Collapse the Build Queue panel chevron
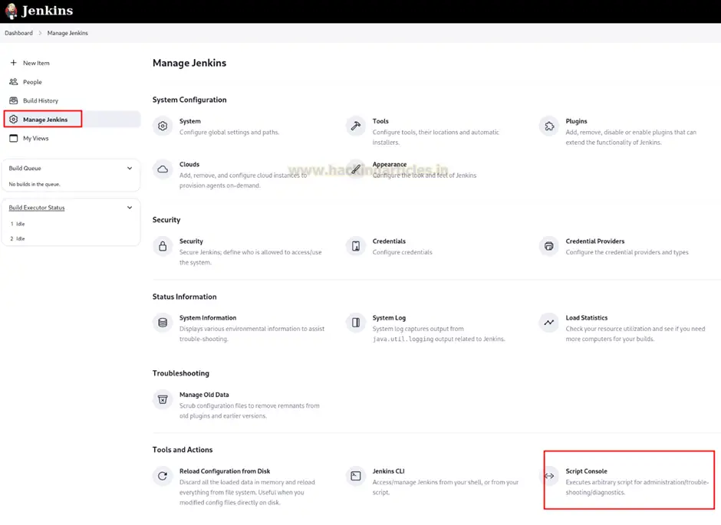Screen dimensions: 721x525 coord(130,168)
